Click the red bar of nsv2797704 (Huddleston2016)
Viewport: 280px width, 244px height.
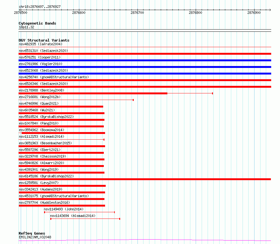62,206
